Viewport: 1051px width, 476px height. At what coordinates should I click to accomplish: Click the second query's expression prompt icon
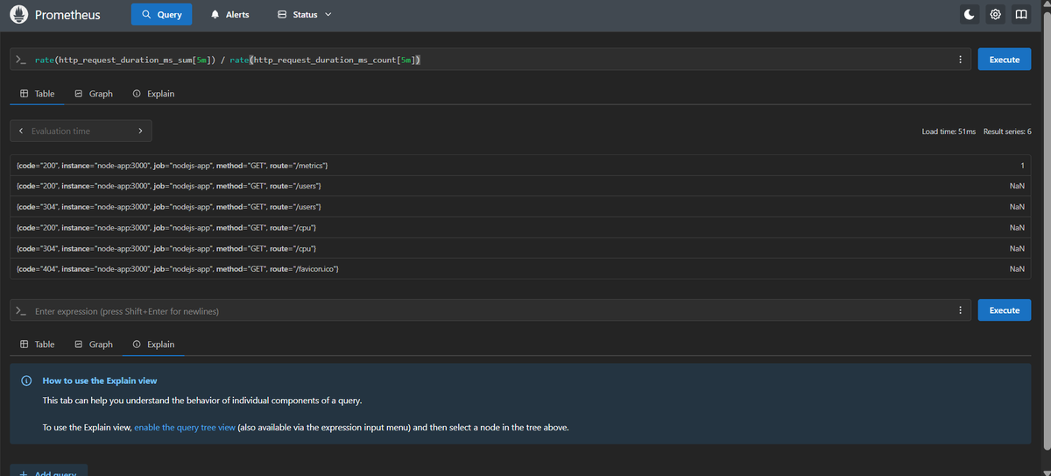coord(22,310)
